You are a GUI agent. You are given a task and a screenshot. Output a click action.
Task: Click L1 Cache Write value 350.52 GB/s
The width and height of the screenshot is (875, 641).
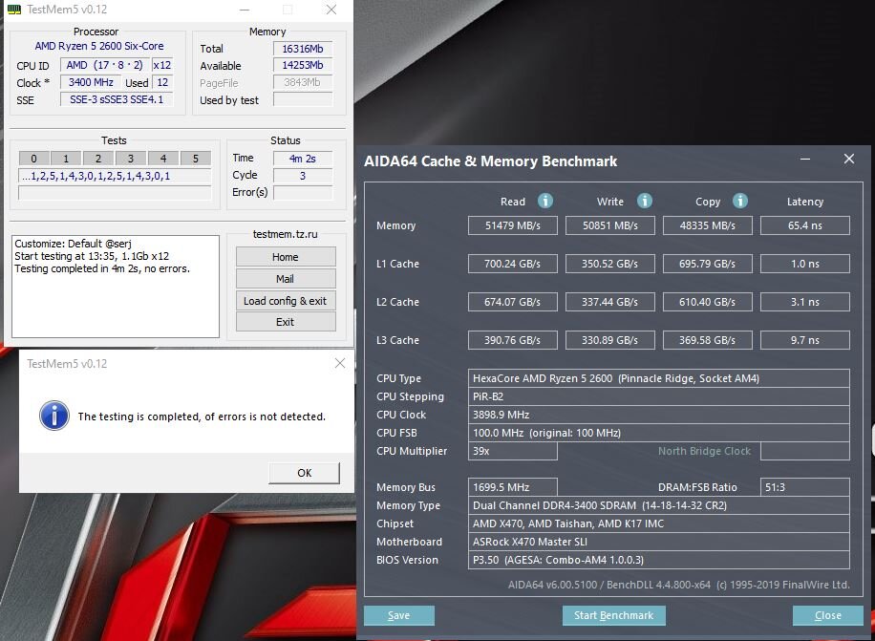[610, 264]
